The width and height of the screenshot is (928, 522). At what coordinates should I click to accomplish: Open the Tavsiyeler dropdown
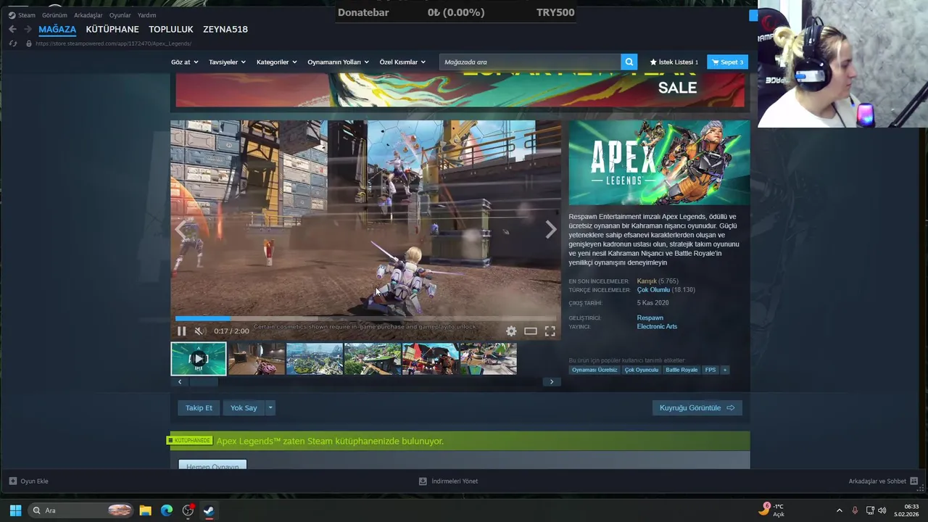227,62
